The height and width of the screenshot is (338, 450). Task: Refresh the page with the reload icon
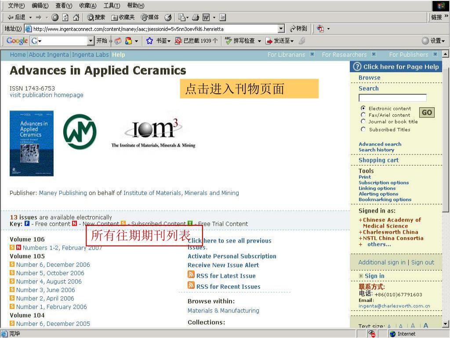[65, 18]
